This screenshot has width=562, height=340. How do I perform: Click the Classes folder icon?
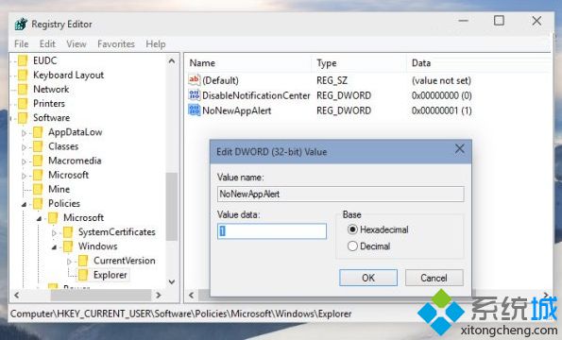38,146
